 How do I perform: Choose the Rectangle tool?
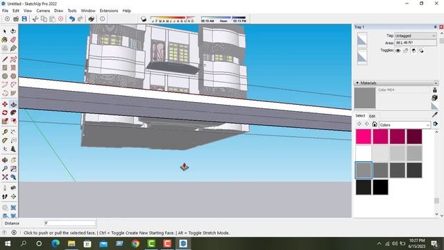pos(5,68)
